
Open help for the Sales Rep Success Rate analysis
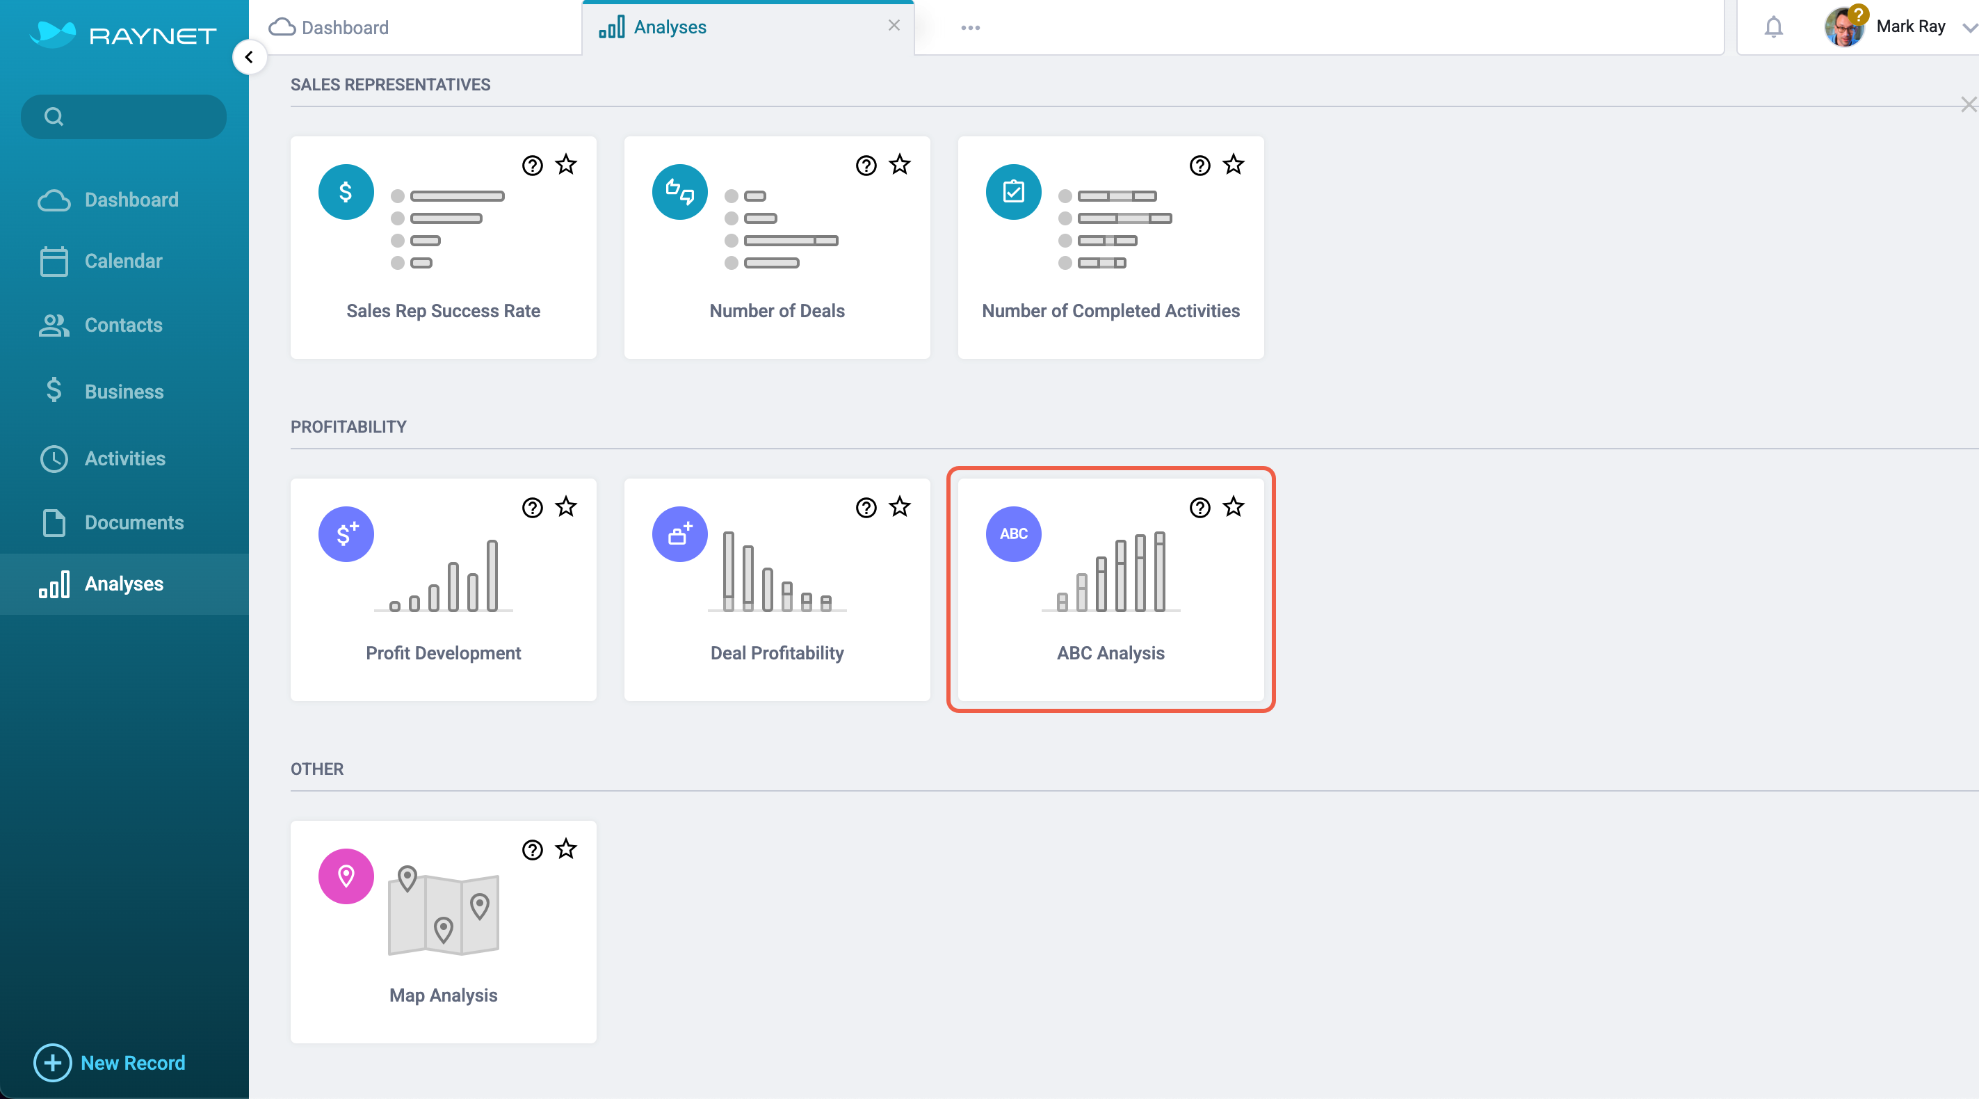[x=533, y=166]
